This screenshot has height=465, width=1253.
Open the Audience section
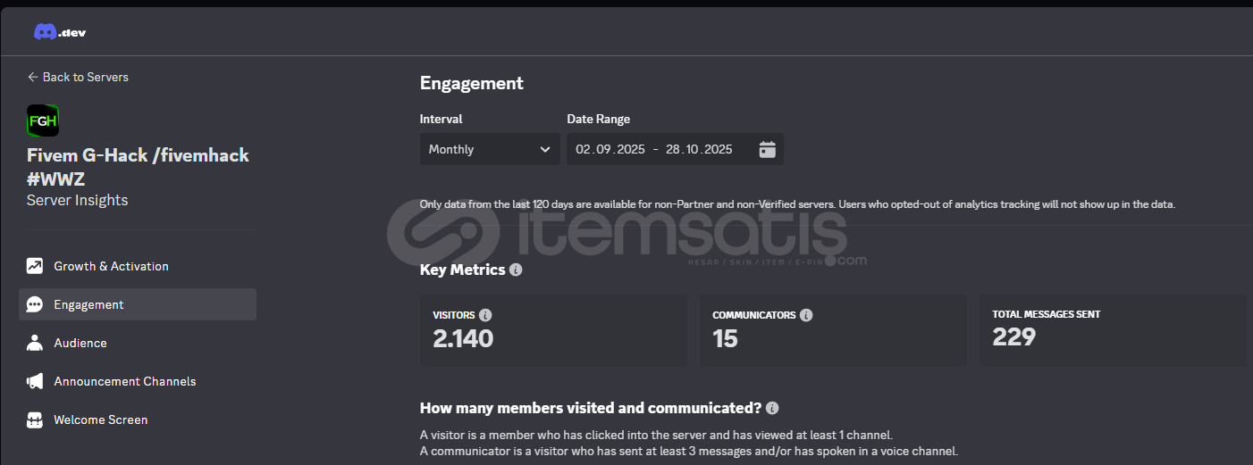(80, 343)
